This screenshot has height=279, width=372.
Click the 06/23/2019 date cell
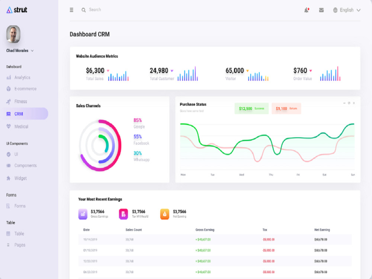click(x=90, y=272)
